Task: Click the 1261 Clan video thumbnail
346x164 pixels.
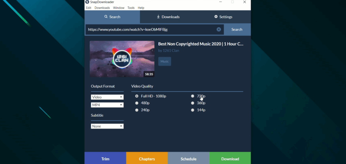Action: coord(122,59)
